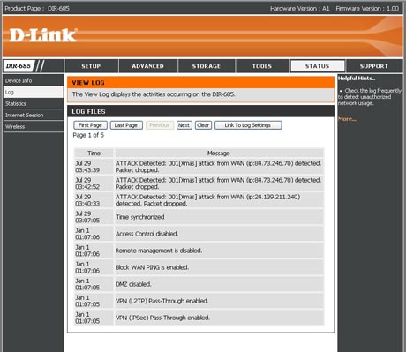The height and width of the screenshot is (352, 406).
Task: View Internet Session in sidebar
Action: (x=34, y=115)
